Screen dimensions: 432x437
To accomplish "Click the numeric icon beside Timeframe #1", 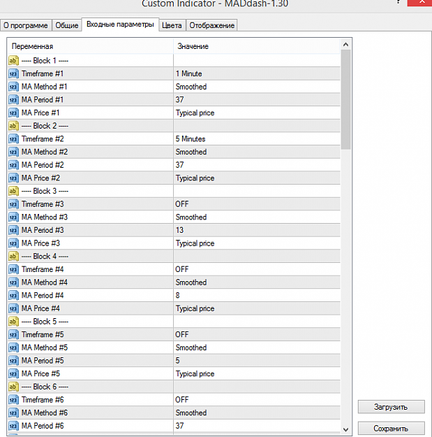I will 13,73.
